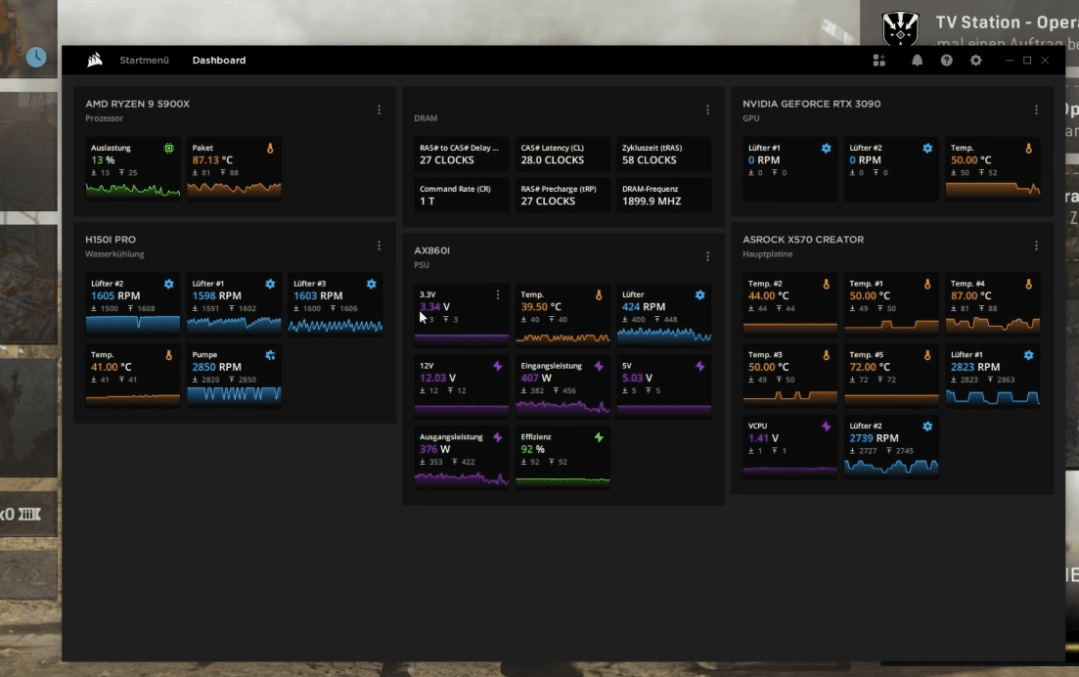Click the CPU Auslastung chip icon
The width and height of the screenshot is (1079, 677).
tap(168, 148)
